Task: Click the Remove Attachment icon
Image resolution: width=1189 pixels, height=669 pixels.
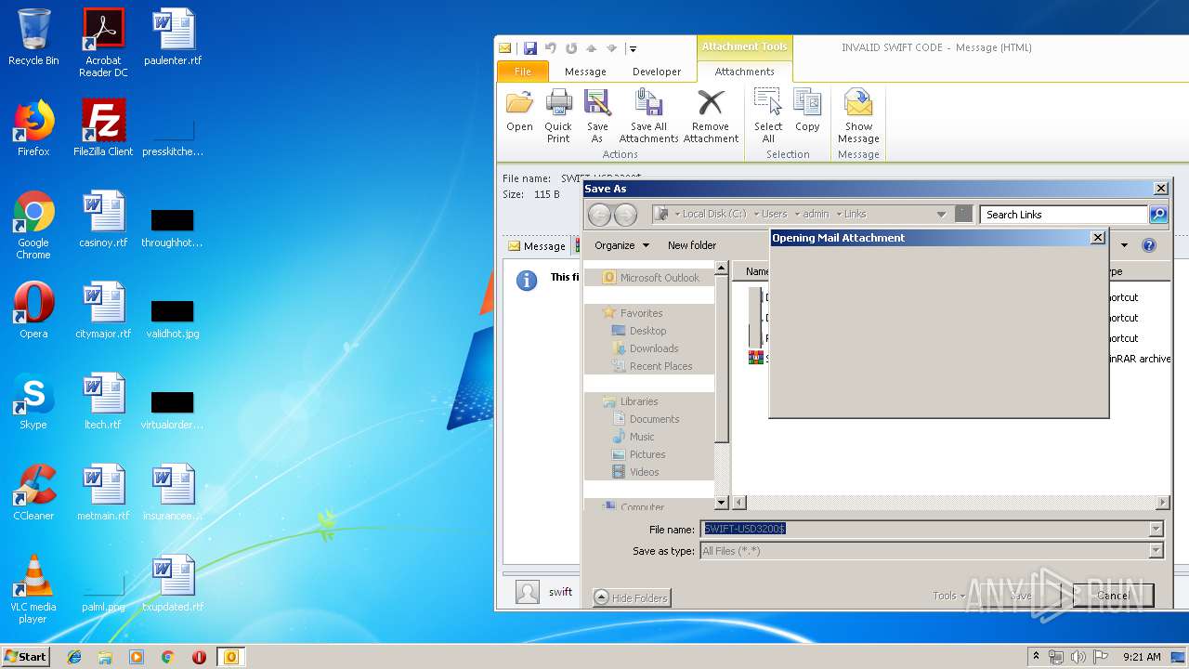Action: click(x=711, y=116)
